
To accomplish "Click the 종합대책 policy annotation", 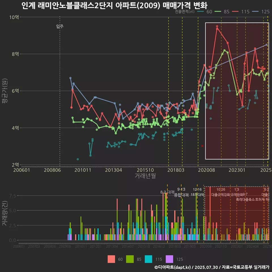I will [181, 195].
